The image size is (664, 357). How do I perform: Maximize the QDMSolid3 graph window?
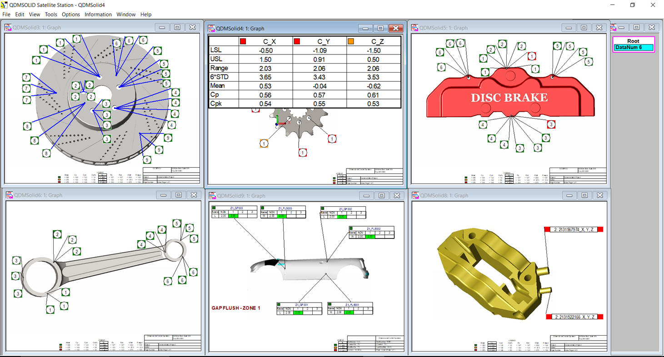click(x=177, y=27)
